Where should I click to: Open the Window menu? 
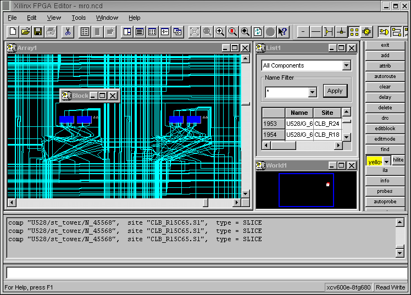pyautogui.click(x=107, y=18)
